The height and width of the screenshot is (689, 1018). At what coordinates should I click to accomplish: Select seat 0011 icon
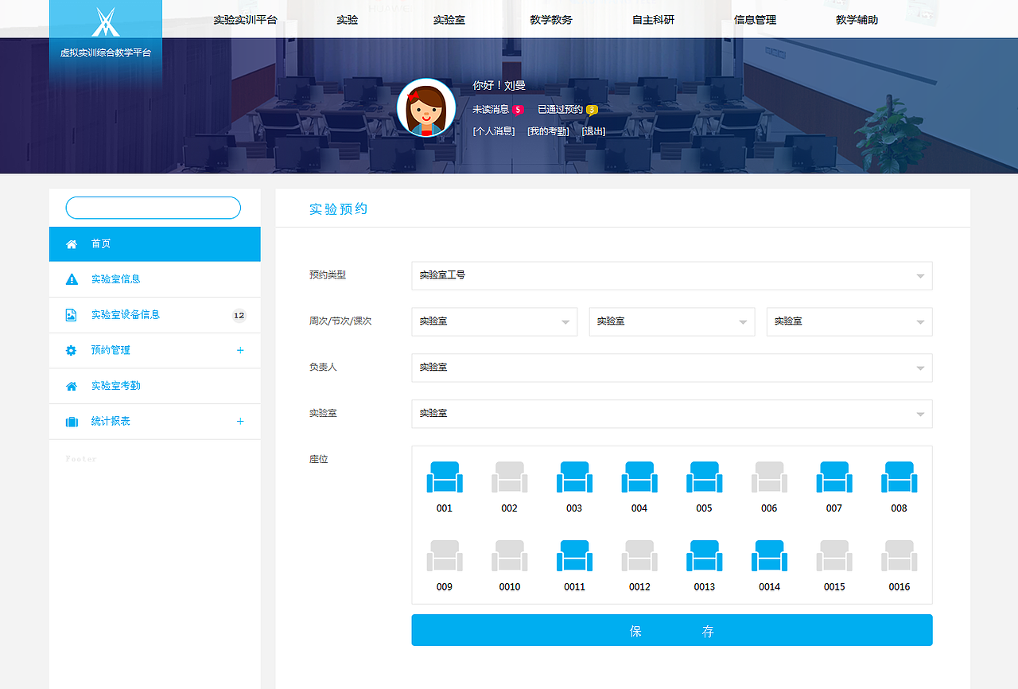pyautogui.click(x=574, y=556)
